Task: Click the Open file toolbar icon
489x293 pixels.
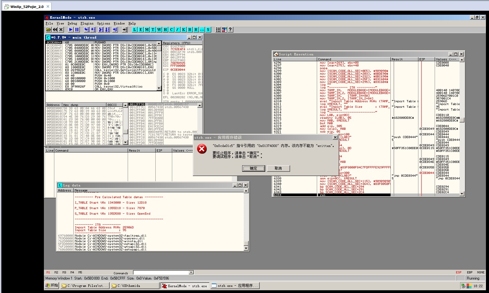Action: point(49,29)
